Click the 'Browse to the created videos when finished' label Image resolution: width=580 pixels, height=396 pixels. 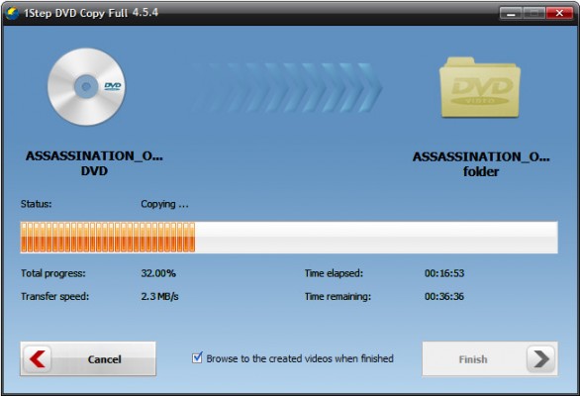tap(300, 358)
